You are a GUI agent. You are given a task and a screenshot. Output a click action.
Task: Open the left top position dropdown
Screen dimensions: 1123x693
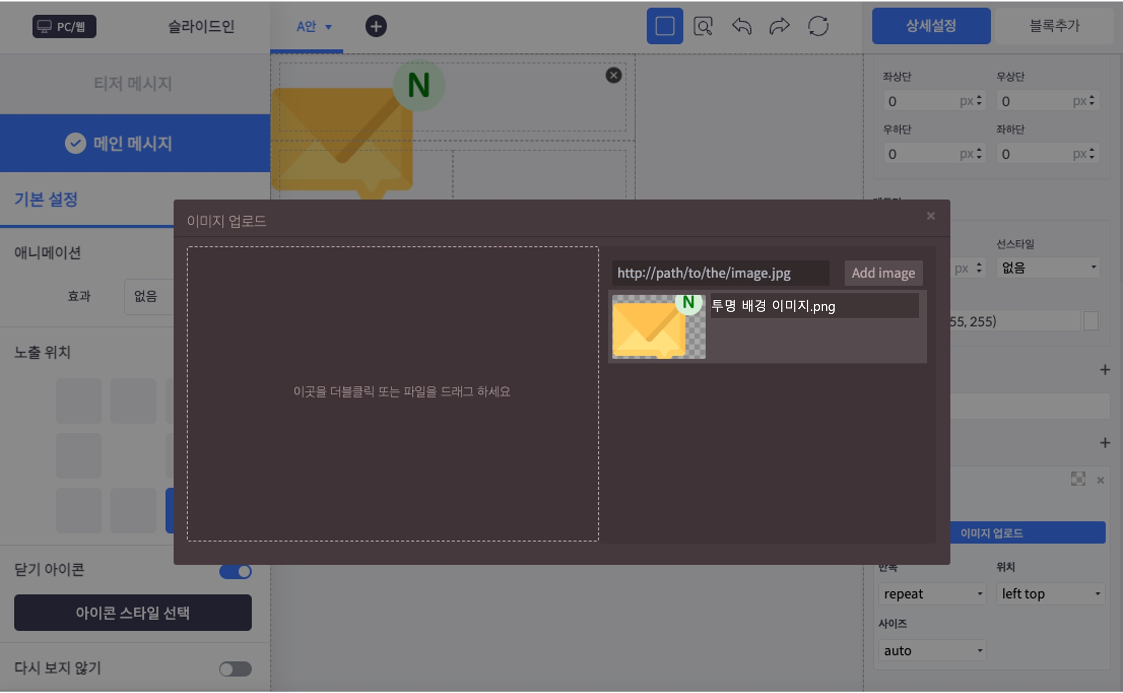coord(1050,594)
